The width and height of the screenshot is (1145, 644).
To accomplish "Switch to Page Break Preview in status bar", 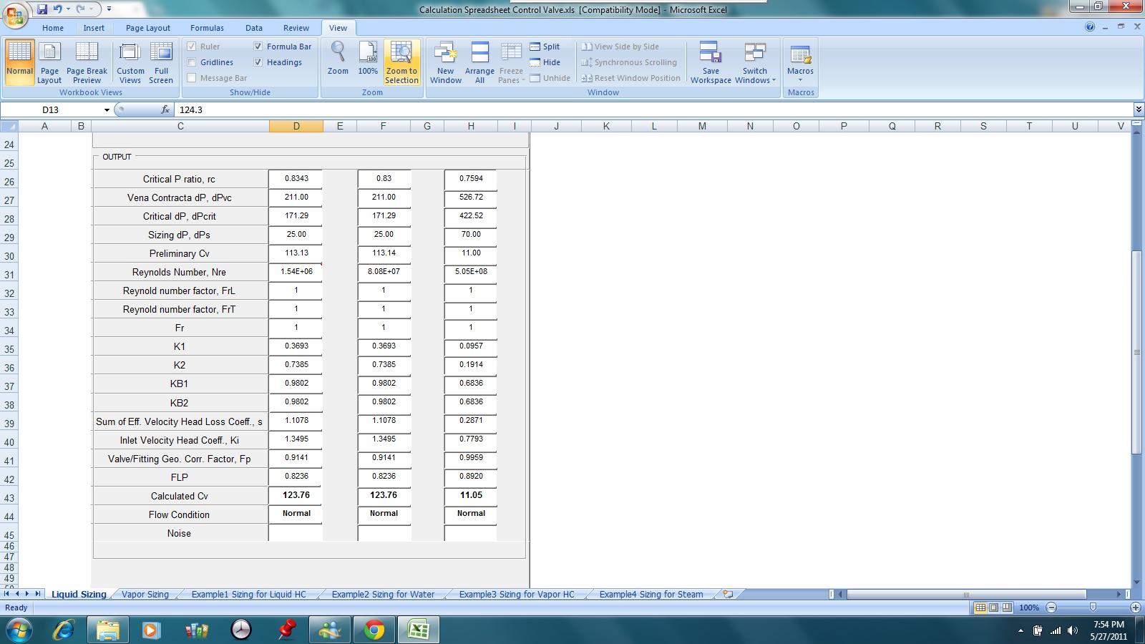I will (1007, 608).
